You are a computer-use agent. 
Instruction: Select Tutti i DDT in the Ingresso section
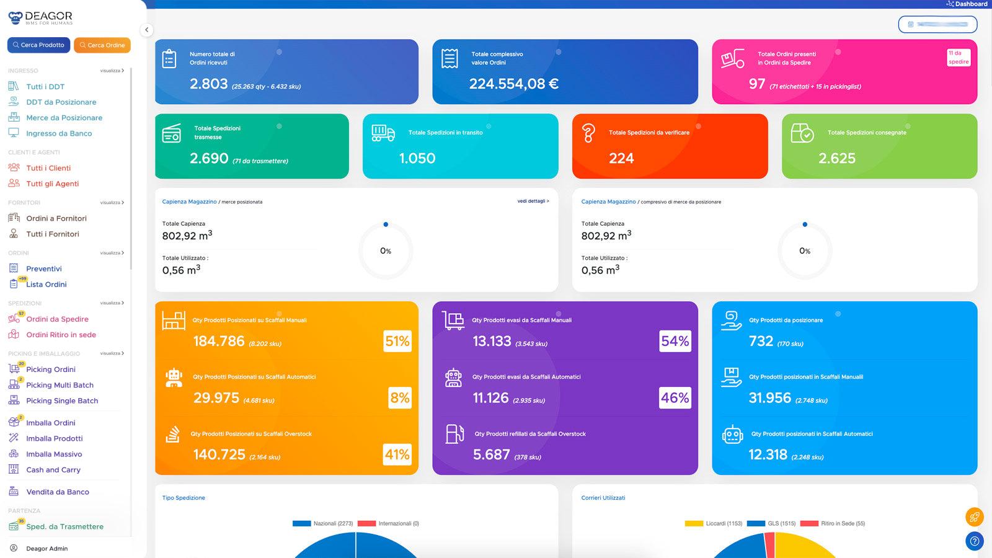[x=46, y=86]
